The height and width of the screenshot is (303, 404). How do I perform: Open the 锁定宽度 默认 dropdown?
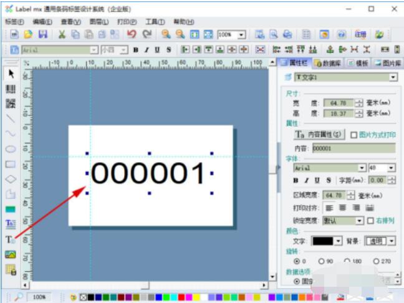[x=360, y=221]
